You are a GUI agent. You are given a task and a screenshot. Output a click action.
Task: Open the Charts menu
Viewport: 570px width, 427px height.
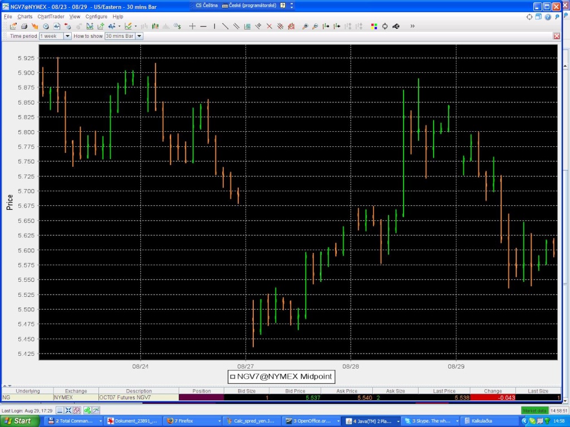coord(24,17)
